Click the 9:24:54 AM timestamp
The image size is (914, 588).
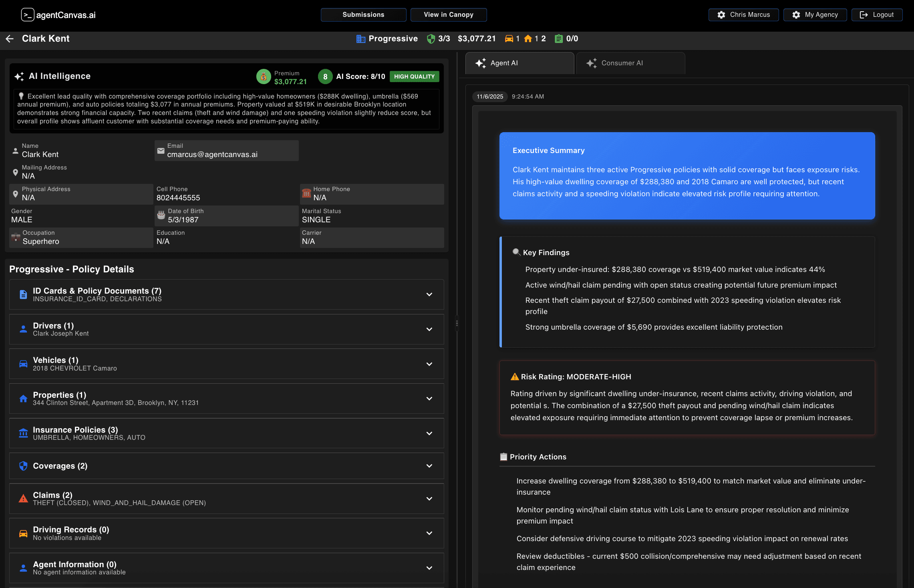coord(528,97)
